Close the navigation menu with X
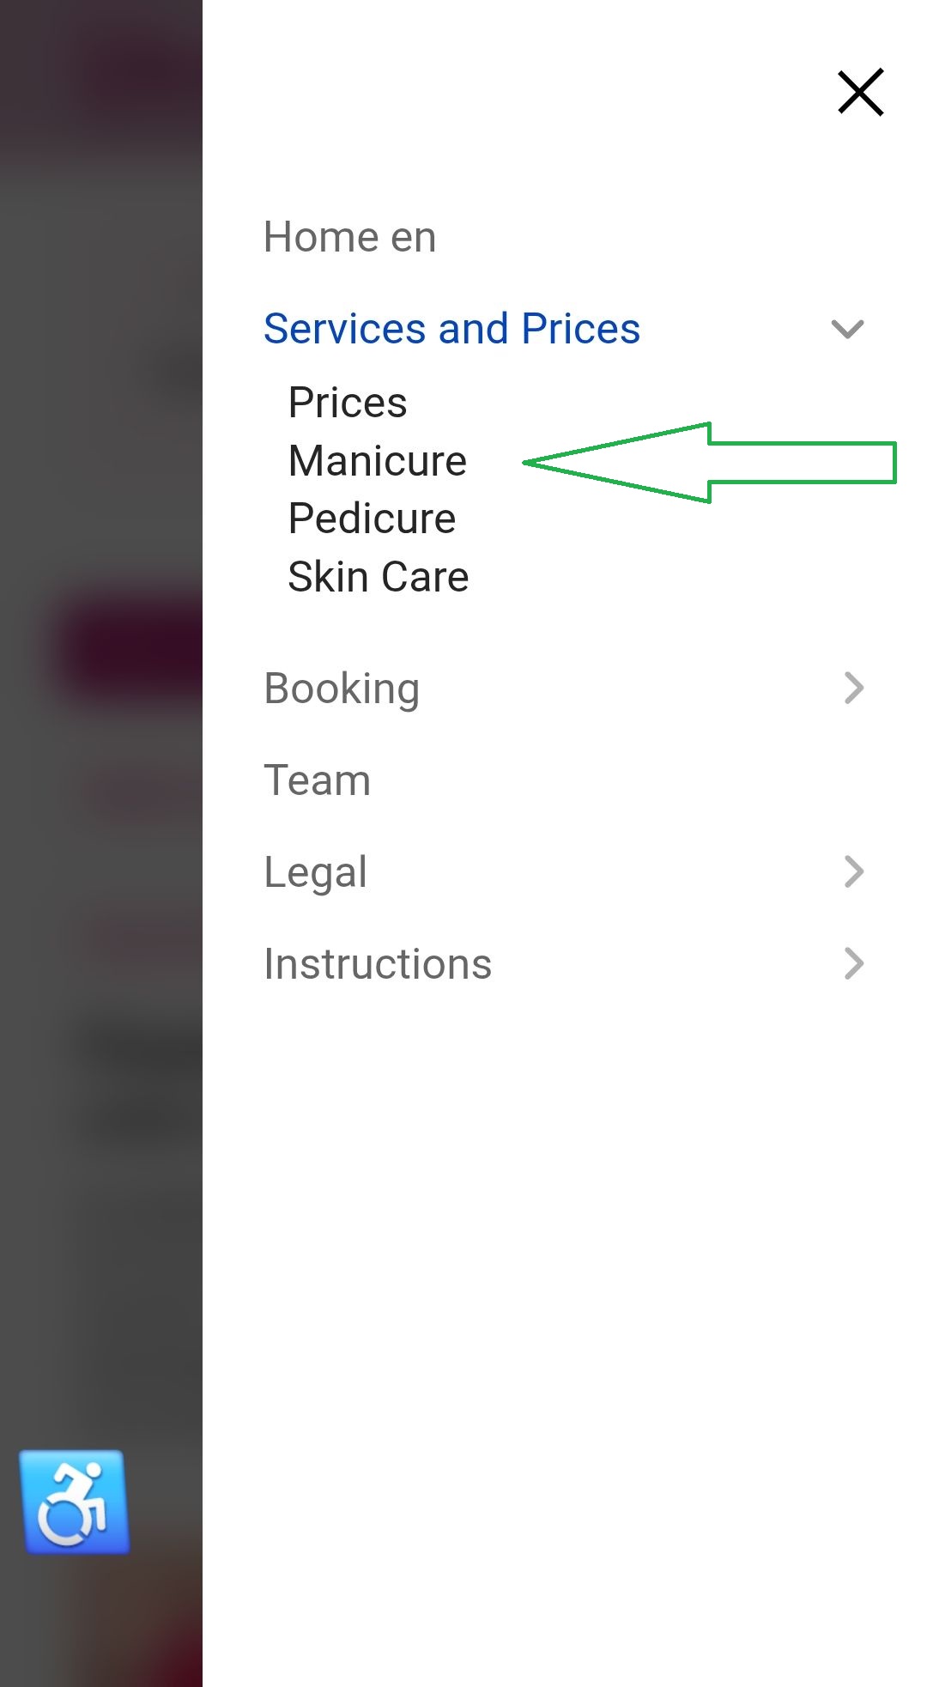This screenshot has height=1687, width=927. [860, 92]
